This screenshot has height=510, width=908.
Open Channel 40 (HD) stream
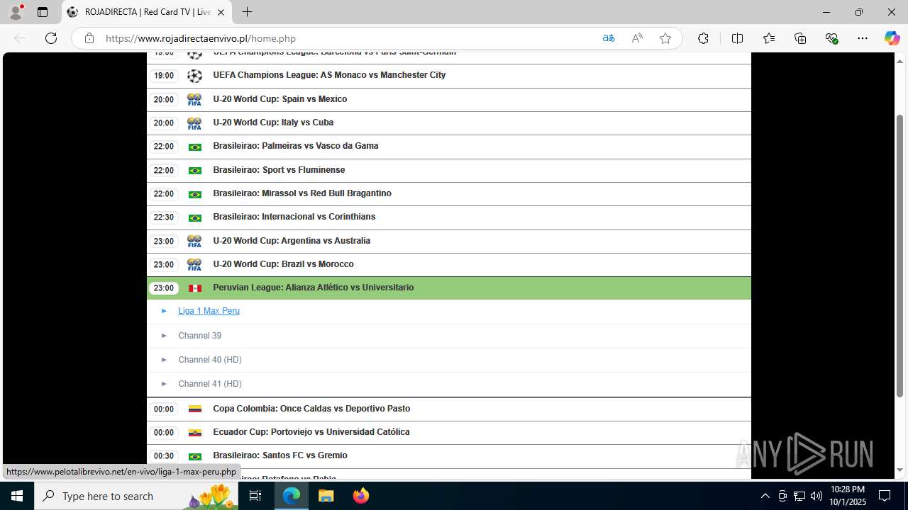pyautogui.click(x=210, y=360)
